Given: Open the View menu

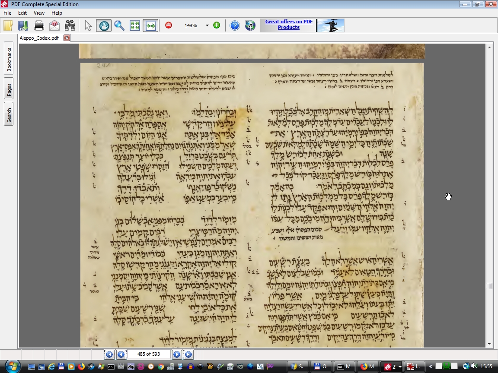Looking at the screenshot, I should (39, 13).
